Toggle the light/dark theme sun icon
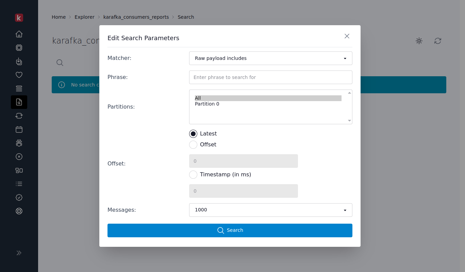This screenshot has width=465, height=272. click(x=419, y=41)
